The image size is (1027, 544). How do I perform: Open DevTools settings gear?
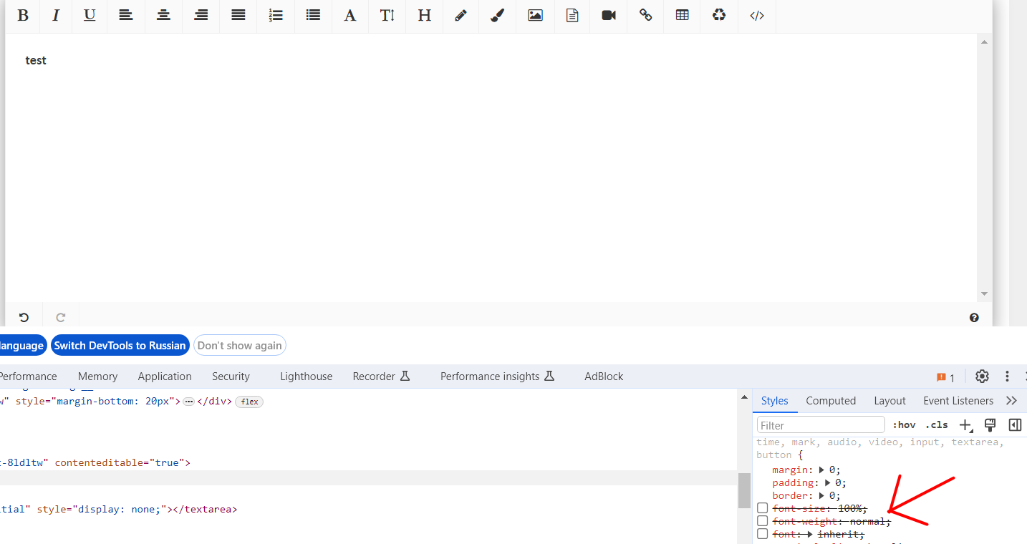(982, 377)
